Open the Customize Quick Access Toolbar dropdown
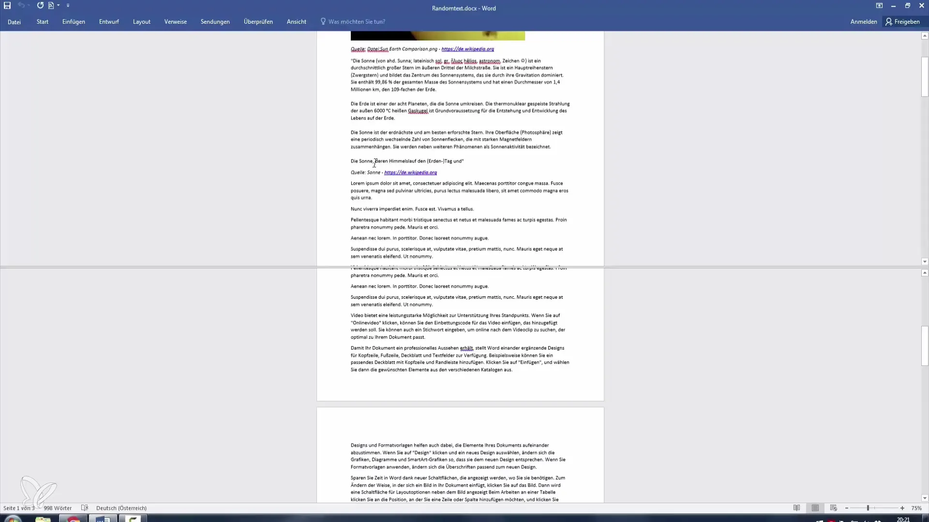Image resolution: width=929 pixels, height=522 pixels. [68, 5]
